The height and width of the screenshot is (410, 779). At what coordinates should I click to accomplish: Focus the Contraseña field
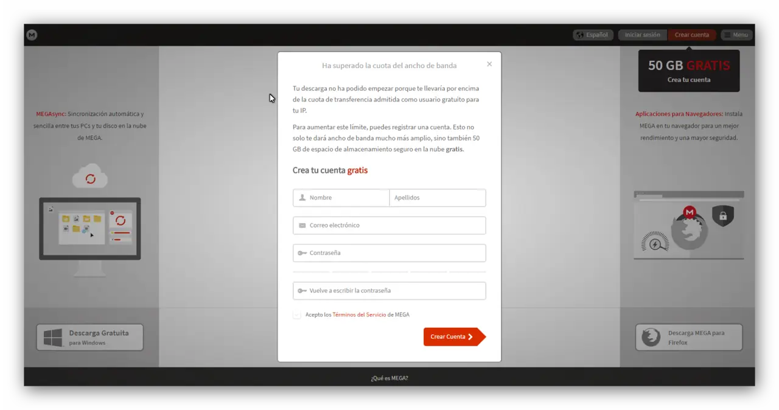pos(389,253)
